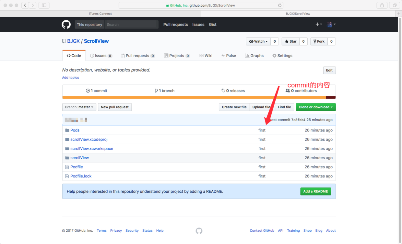Switch to the Code tab
This screenshot has width=402, height=244.
[x=74, y=56]
